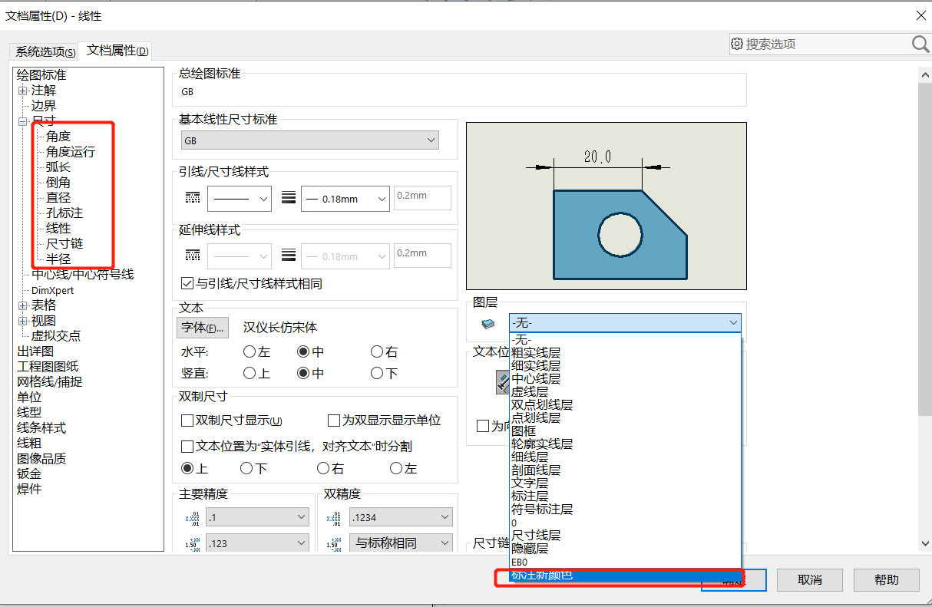The height and width of the screenshot is (607, 932).
Task: Switch to the 系统选项 tab
Action: pos(45,51)
